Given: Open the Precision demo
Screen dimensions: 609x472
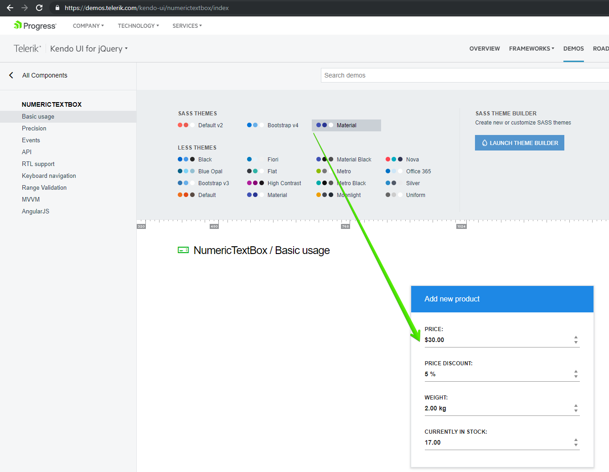Looking at the screenshot, I should pos(34,129).
